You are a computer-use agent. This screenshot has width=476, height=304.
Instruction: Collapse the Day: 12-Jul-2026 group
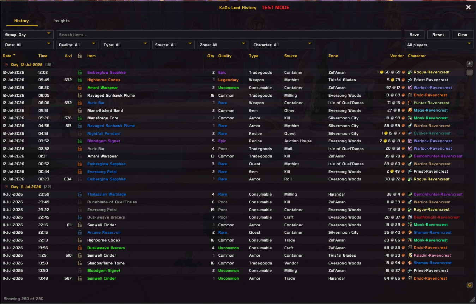[6, 65]
